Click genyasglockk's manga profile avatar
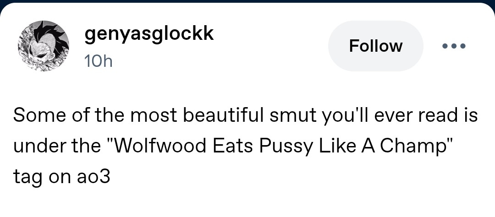Viewport: 495px width, 217px height. coord(43,46)
